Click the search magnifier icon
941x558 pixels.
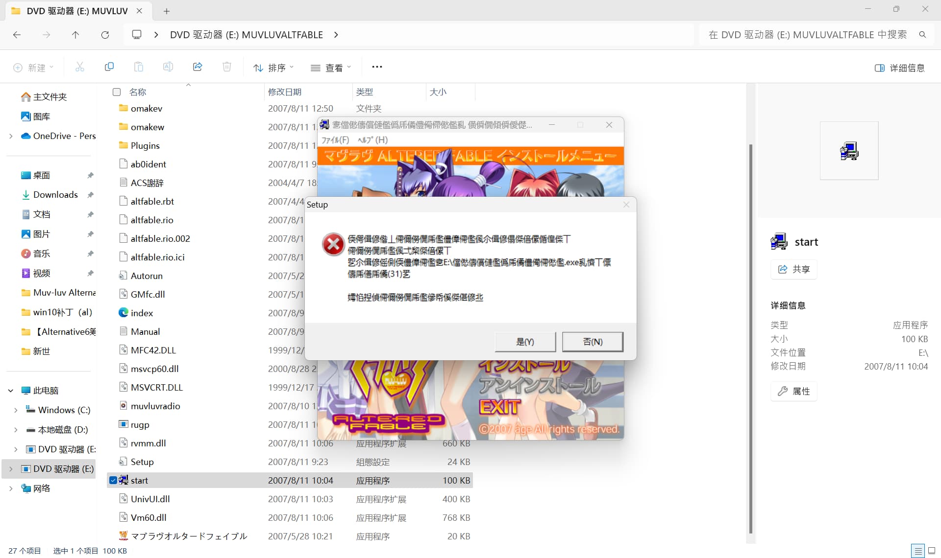coord(922,35)
